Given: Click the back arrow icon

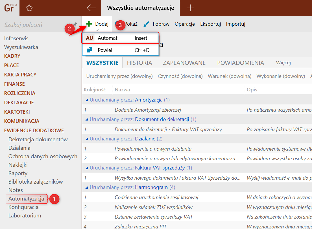Looking at the screenshot, I should (x=91, y=8).
